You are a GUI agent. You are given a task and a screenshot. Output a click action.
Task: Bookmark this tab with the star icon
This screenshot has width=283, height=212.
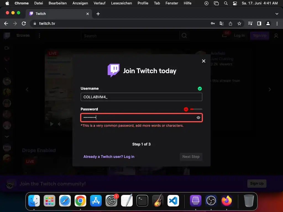pyautogui.click(x=239, y=23)
